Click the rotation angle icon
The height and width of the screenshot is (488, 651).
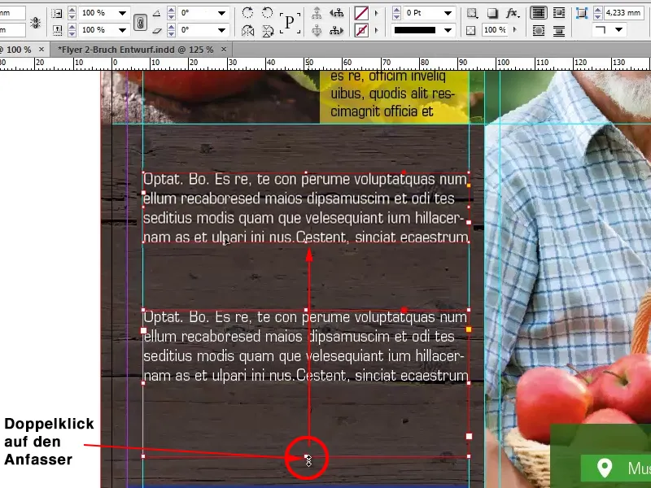click(x=156, y=13)
